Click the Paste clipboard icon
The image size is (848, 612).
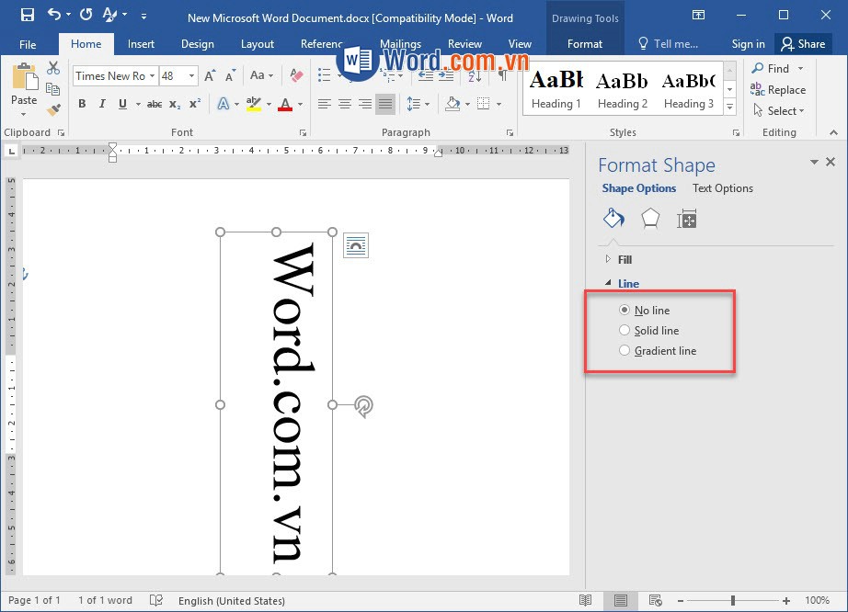[x=24, y=77]
